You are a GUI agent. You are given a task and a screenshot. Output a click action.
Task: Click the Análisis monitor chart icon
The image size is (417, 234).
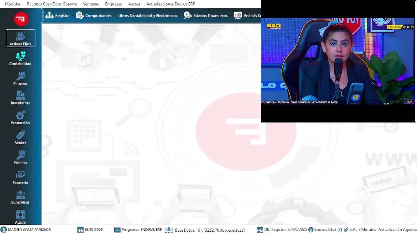238,15
